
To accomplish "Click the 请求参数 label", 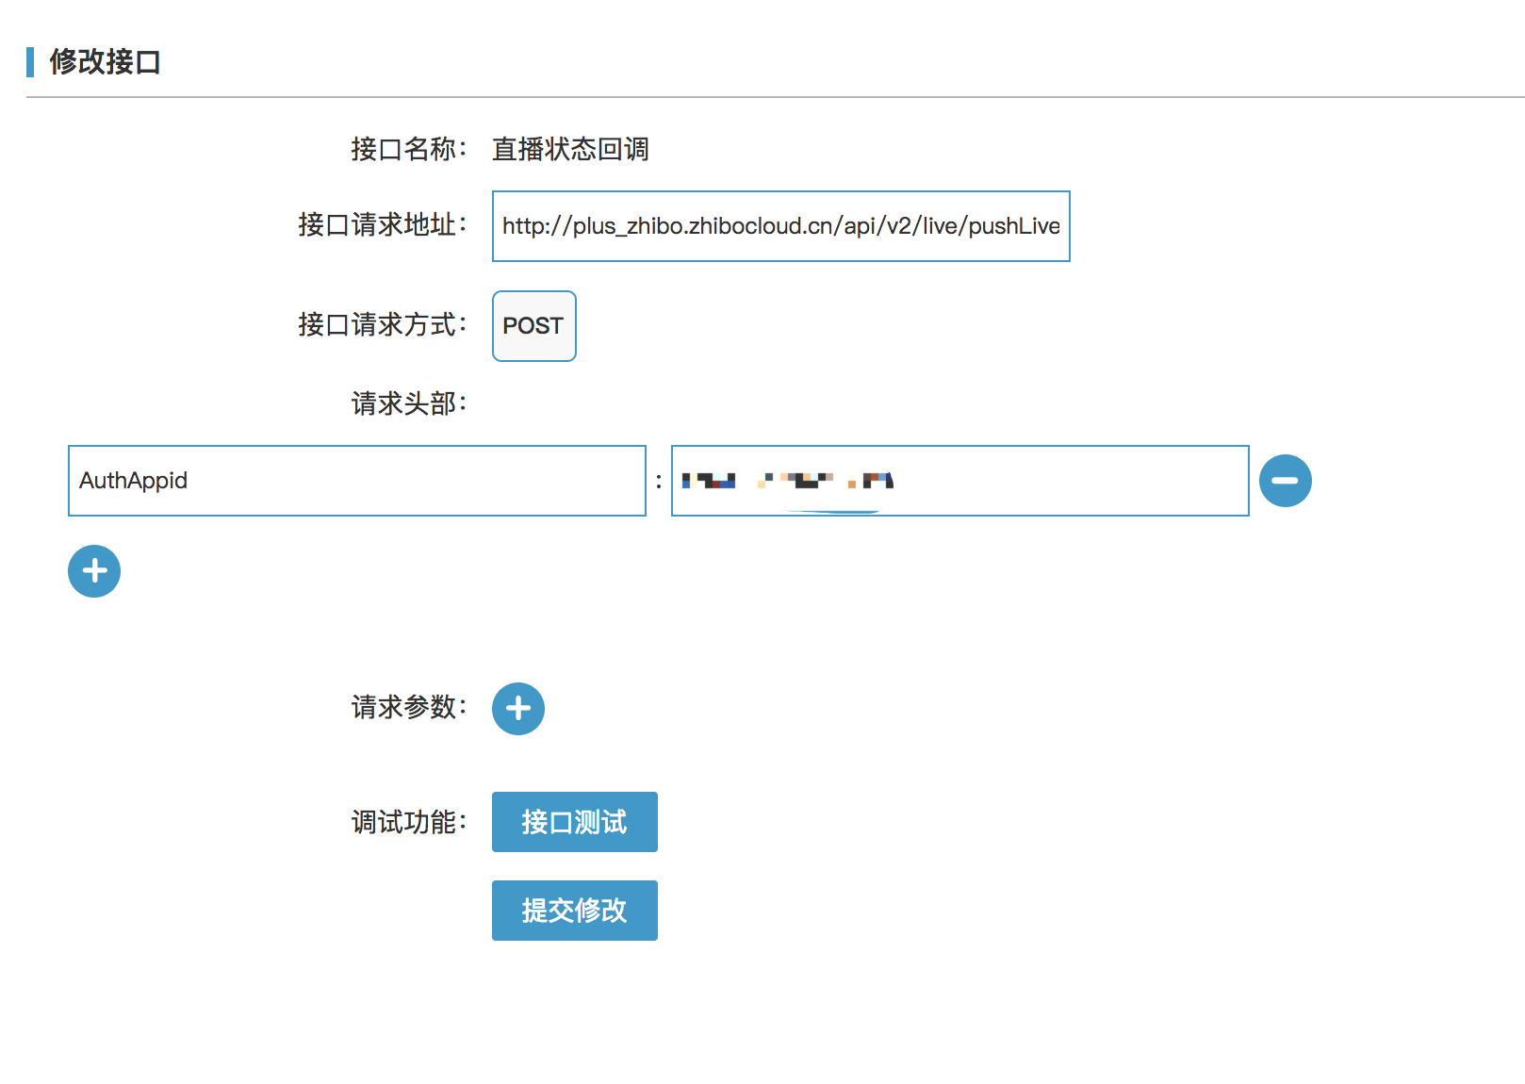I will 409,707.
